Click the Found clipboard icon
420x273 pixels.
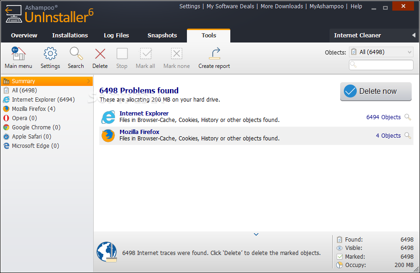(x=339, y=239)
